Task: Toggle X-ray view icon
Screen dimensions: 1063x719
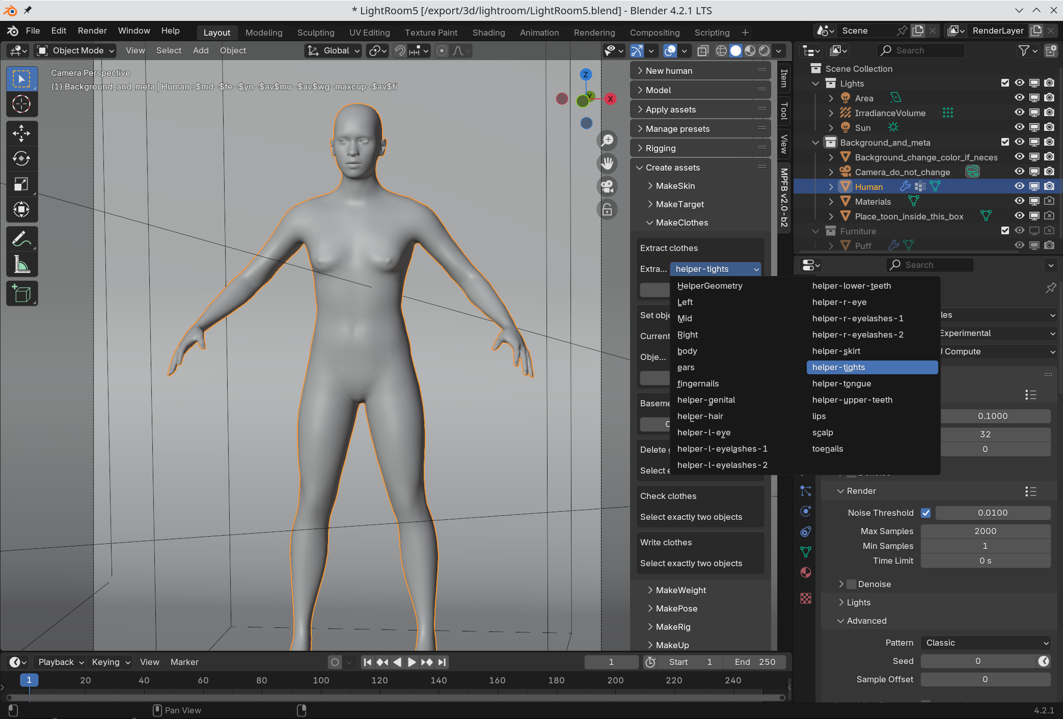Action: pos(703,50)
